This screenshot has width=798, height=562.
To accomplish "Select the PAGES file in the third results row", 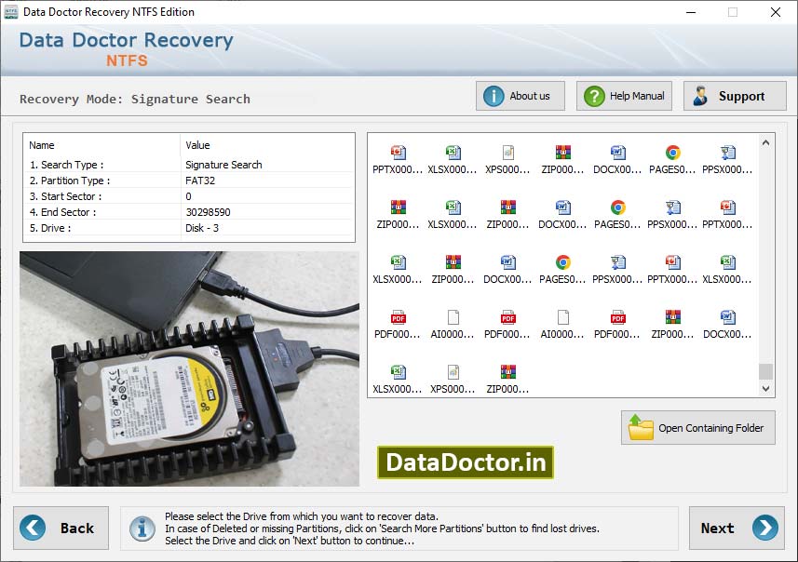I will pos(562,270).
